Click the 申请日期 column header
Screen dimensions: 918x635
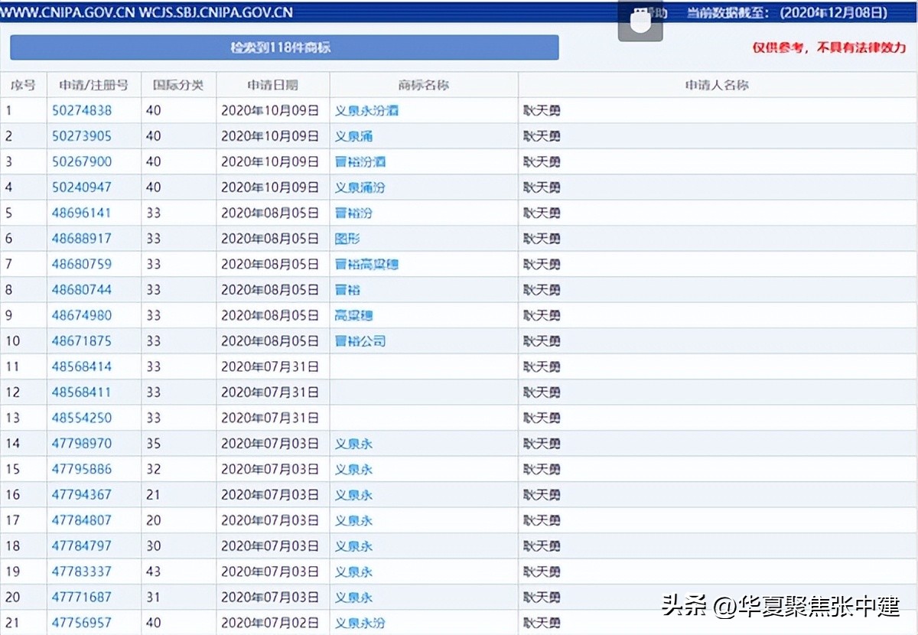coord(272,85)
